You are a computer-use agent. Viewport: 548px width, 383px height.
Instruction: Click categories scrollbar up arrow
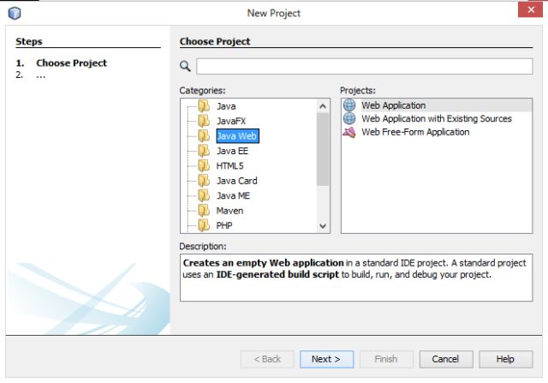(x=323, y=106)
